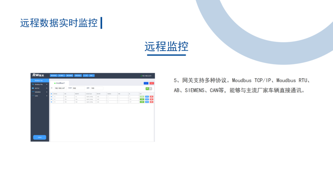Click the Modbus Tcp sidebar icon
The image size is (333, 187).
pos(33,80)
